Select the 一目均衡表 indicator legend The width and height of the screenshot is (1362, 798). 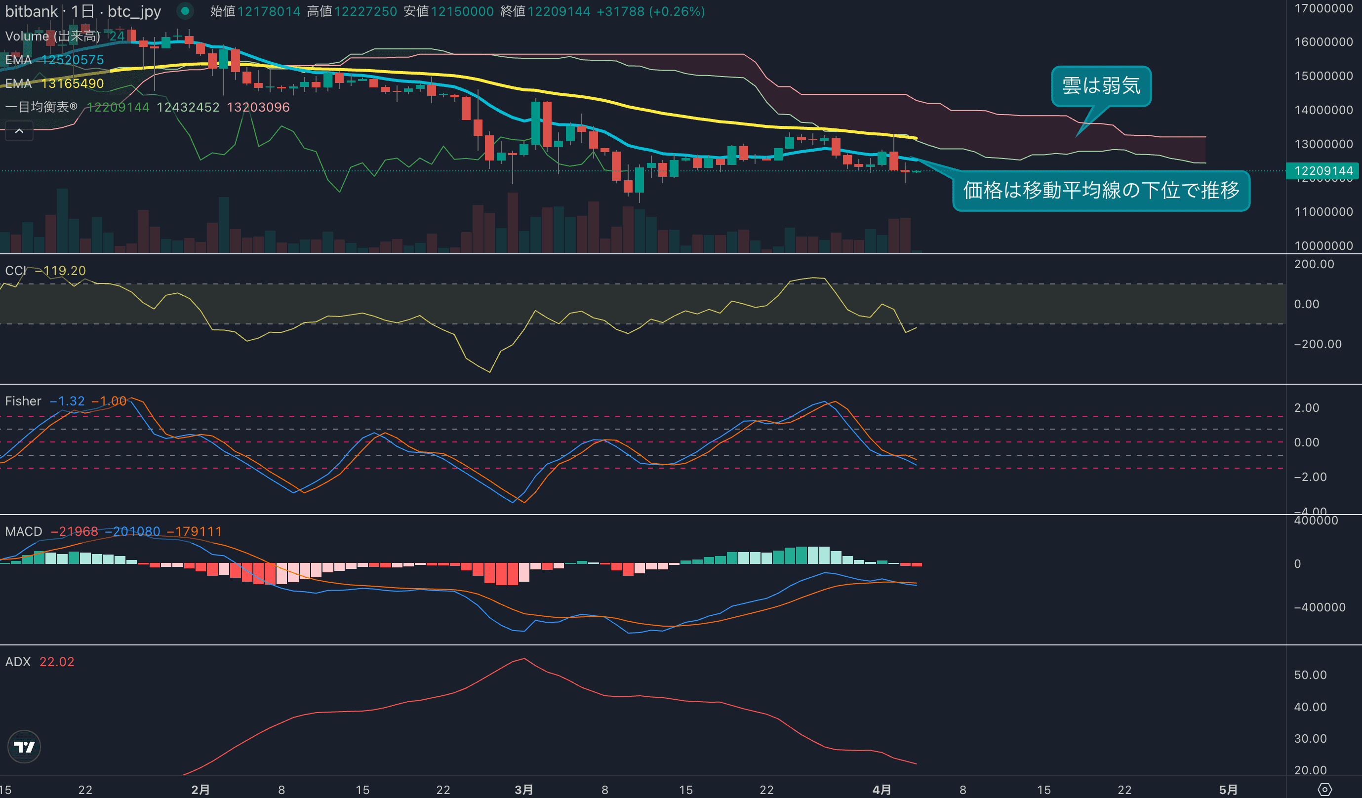pos(41,107)
